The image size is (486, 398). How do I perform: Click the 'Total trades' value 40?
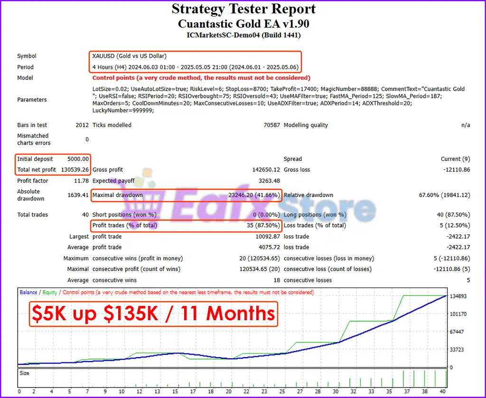coord(85,214)
